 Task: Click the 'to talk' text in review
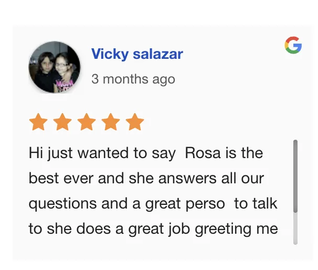(x=256, y=203)
